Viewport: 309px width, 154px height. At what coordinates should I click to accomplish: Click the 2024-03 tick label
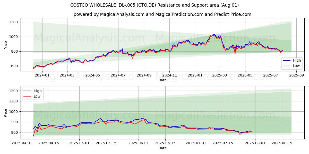(67, 75)
